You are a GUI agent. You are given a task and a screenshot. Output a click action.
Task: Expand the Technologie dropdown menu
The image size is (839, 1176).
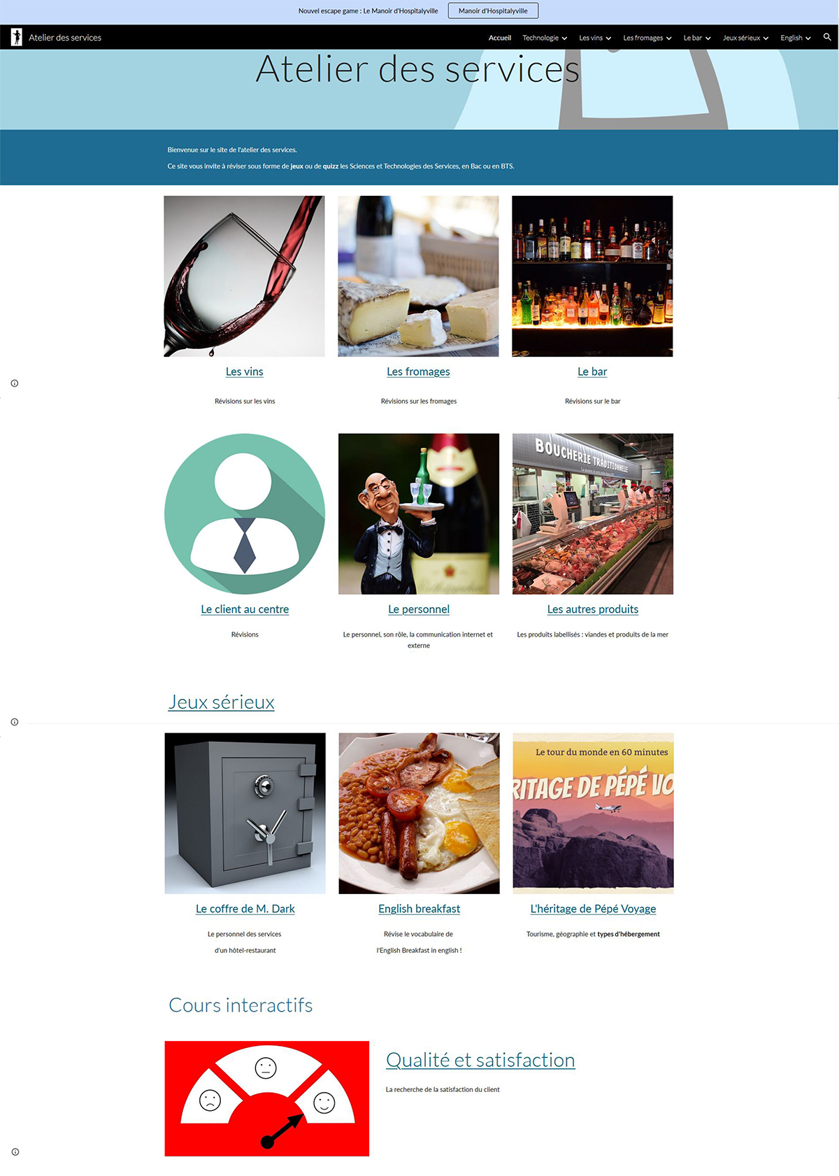545,38
